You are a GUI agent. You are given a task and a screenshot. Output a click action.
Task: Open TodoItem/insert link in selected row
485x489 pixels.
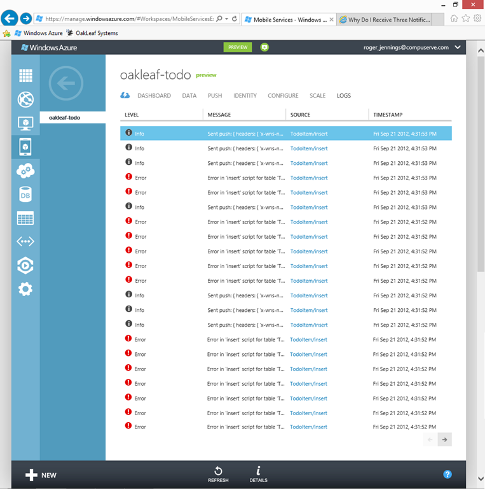309,134
